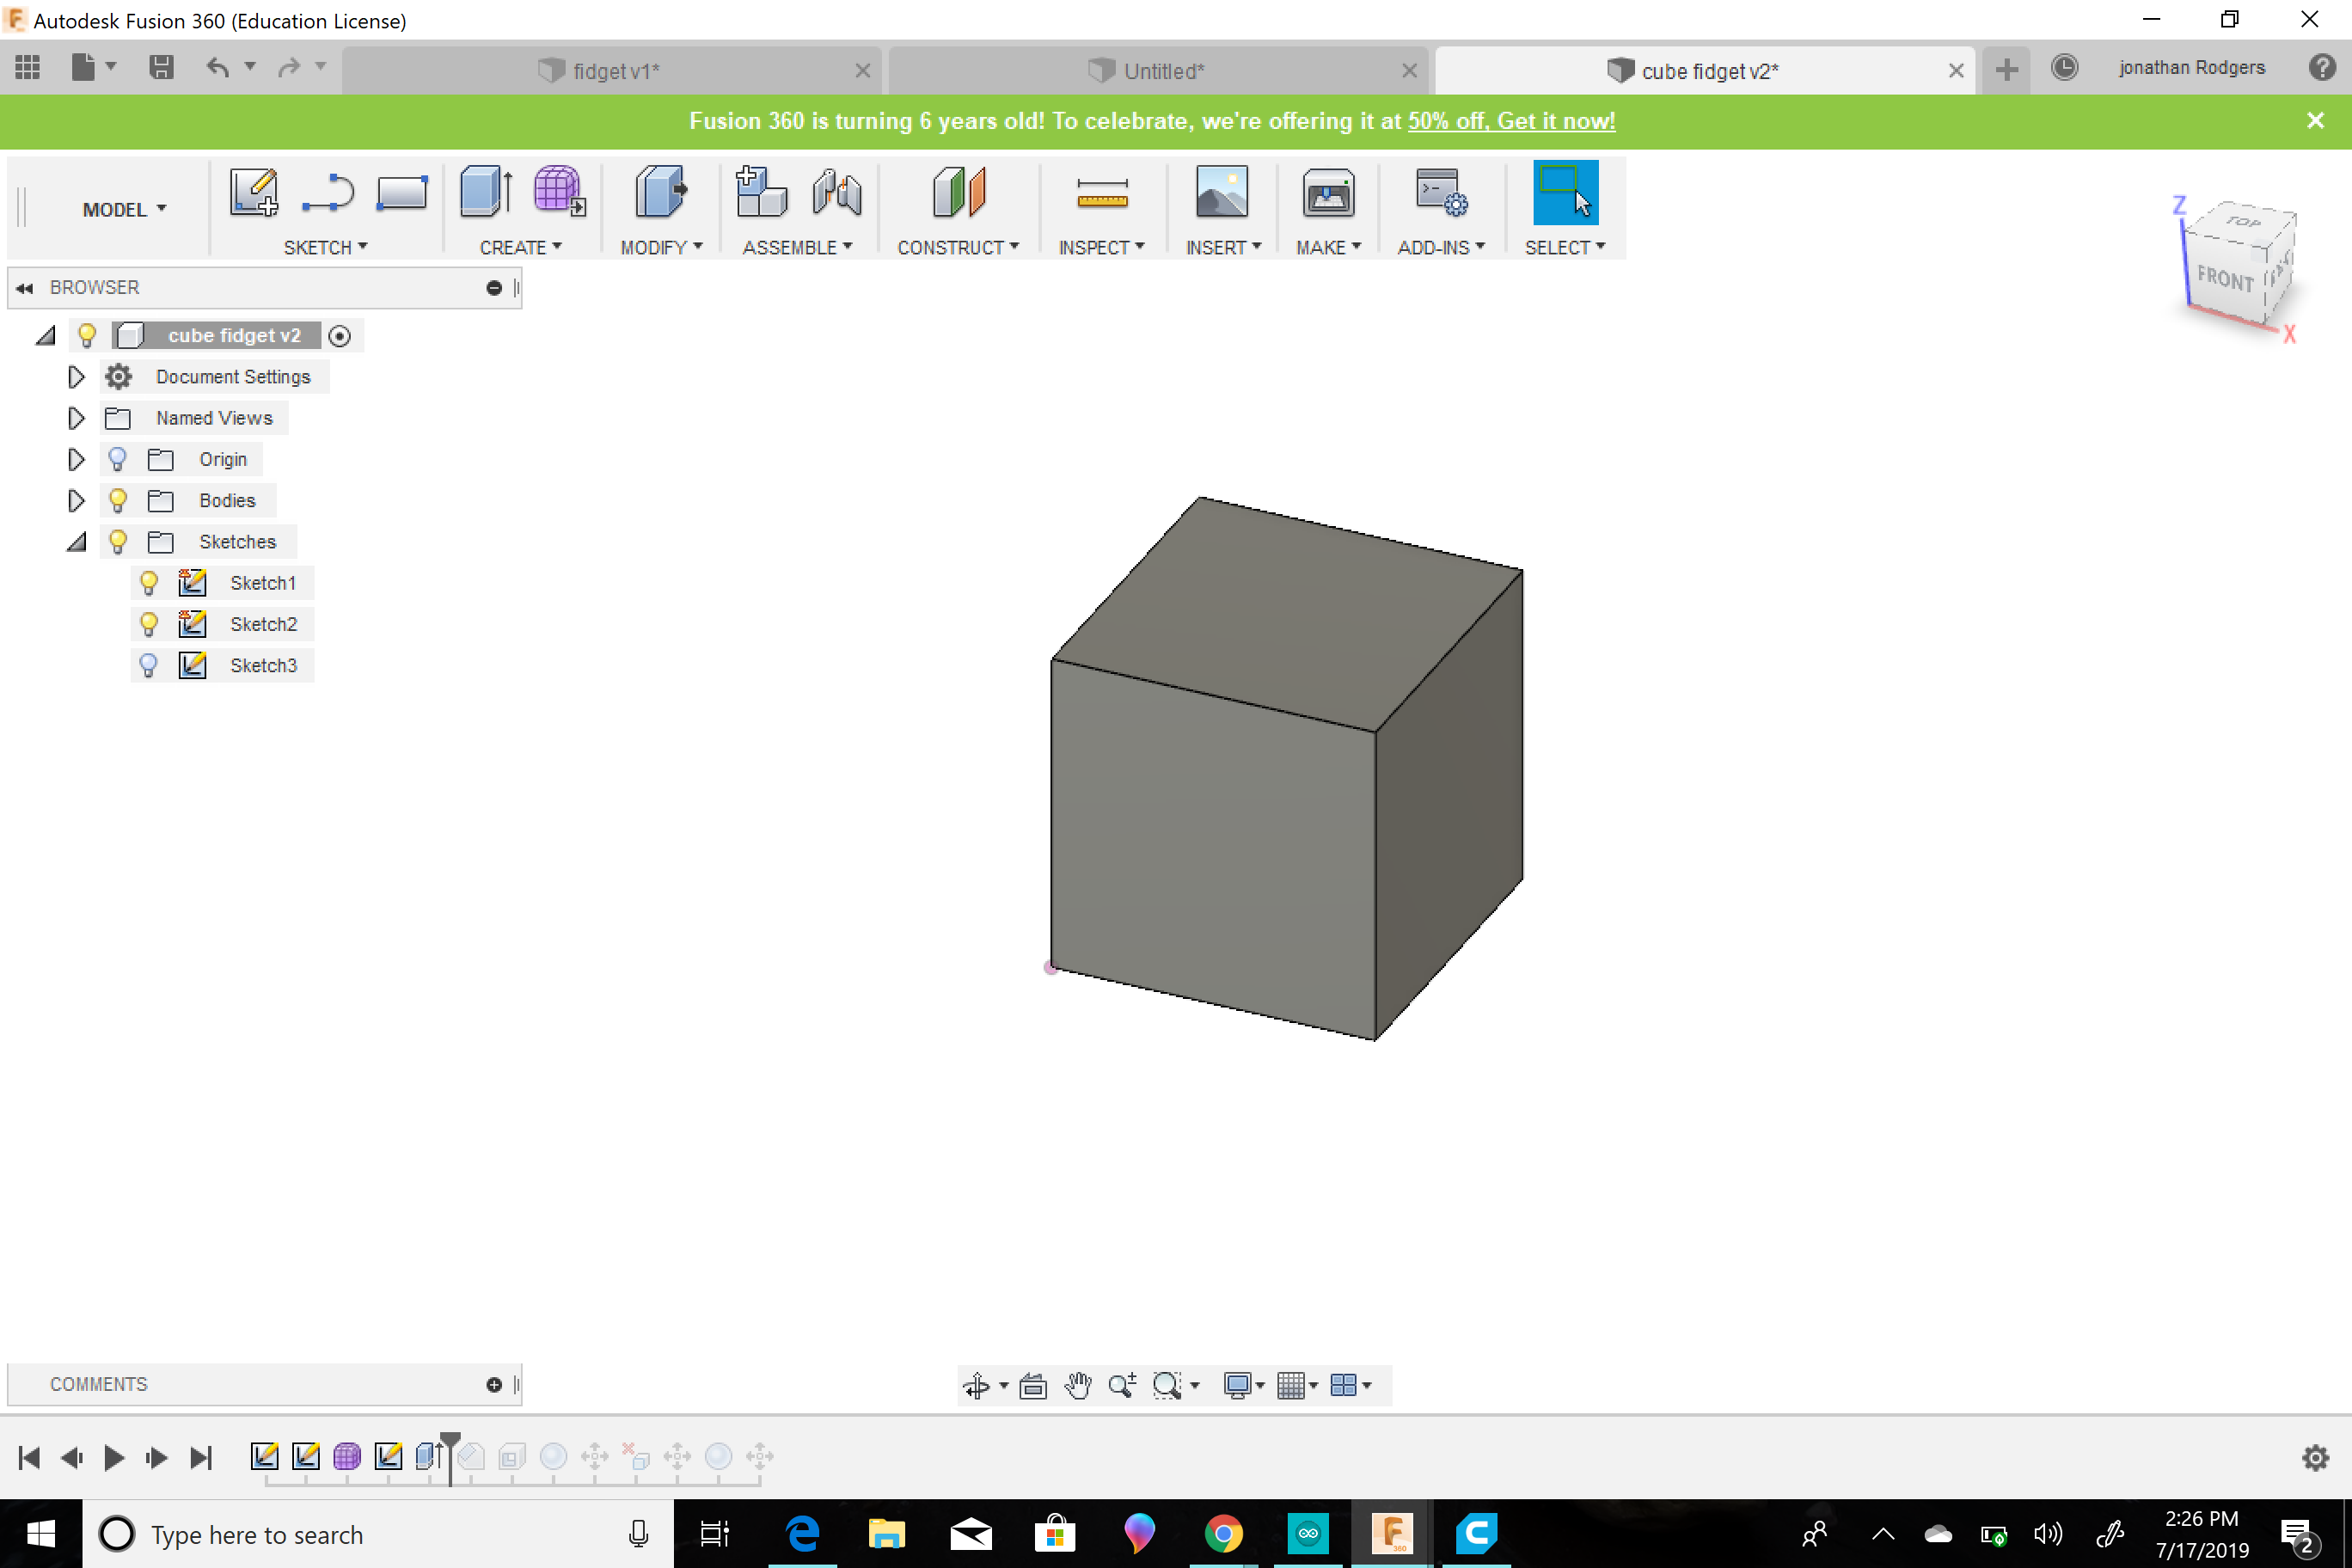Dismiss the green promotion banner
This screenshot has width=2352, height=1568.
pyautogui.click(x=2315, y=120)
